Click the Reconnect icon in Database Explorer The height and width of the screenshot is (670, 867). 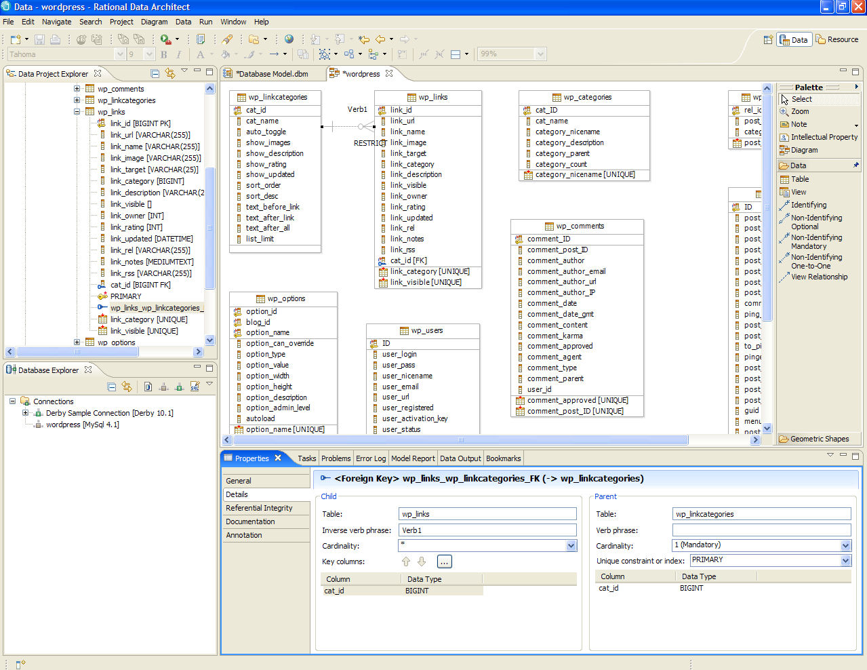click(179, 387)
